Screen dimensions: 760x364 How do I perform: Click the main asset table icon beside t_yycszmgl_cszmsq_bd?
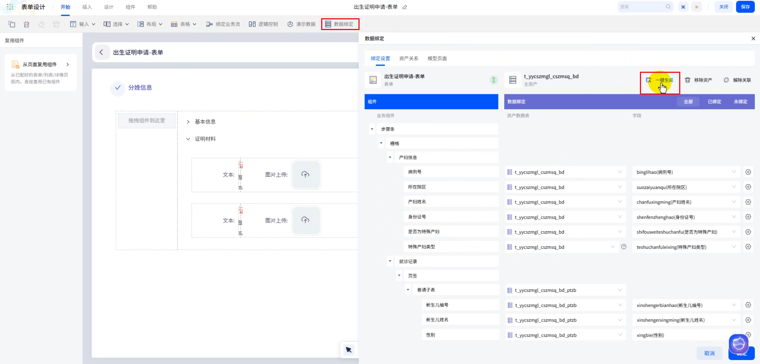513,80
